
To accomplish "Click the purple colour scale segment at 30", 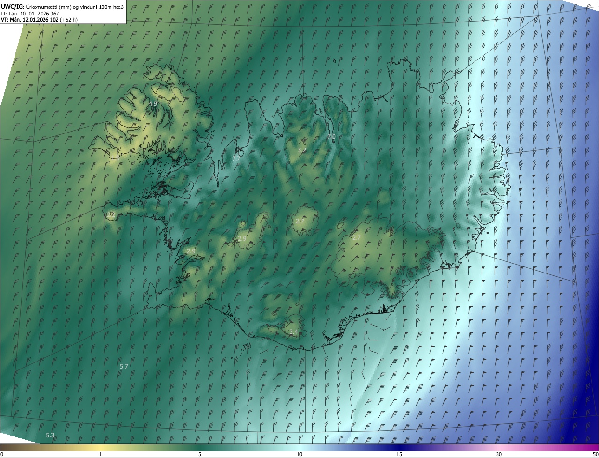I will tap(499, 448).
